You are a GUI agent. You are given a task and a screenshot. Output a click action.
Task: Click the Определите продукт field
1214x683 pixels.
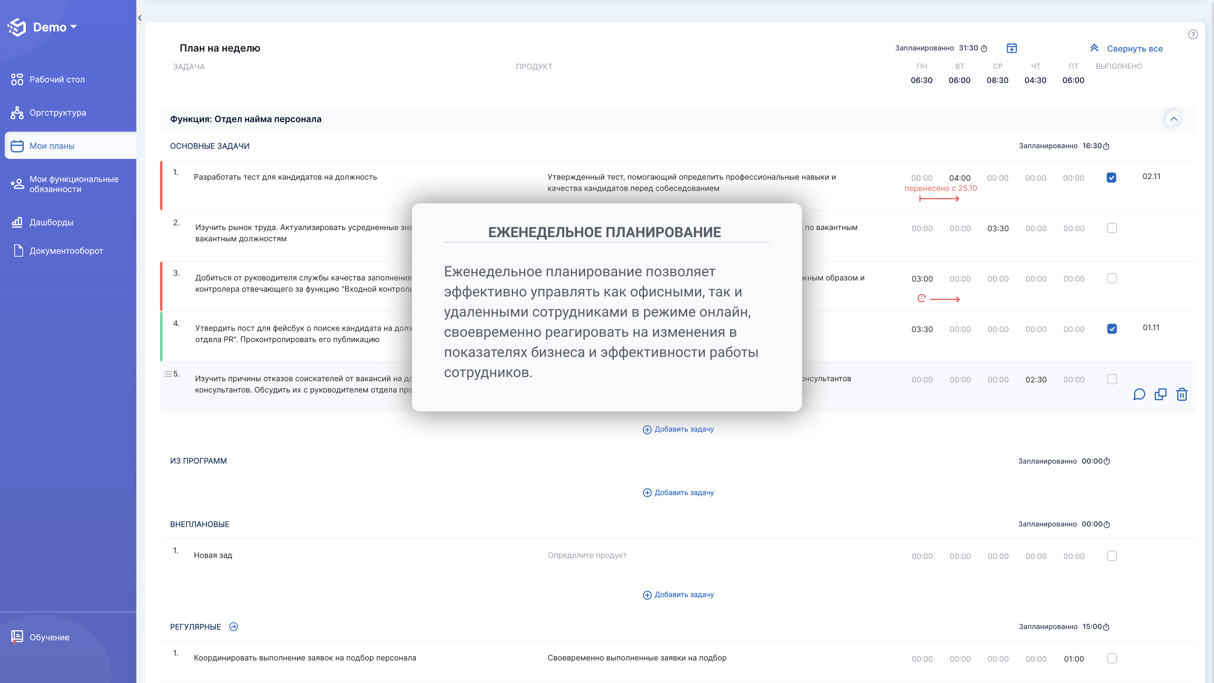click(x=587, y=555)
